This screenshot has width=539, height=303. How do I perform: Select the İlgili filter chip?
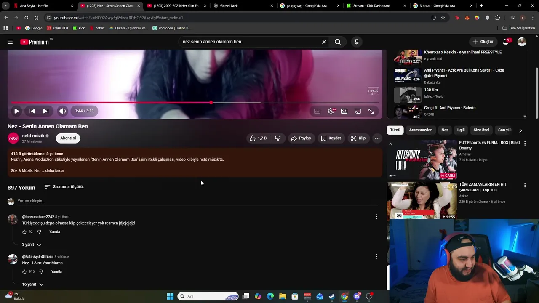click(x=461, y=130)
